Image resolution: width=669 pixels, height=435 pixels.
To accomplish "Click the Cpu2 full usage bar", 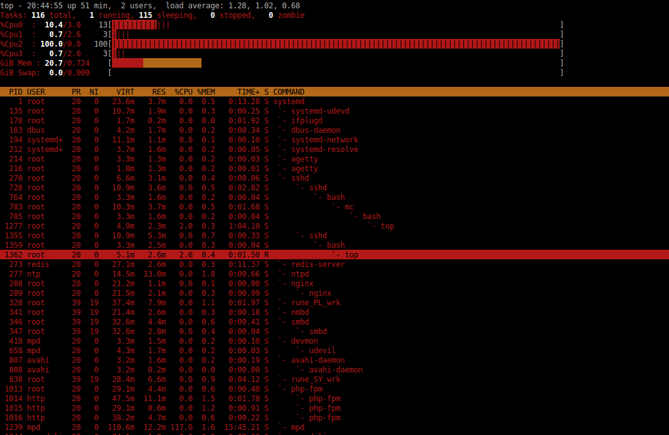I will [335, 44].
